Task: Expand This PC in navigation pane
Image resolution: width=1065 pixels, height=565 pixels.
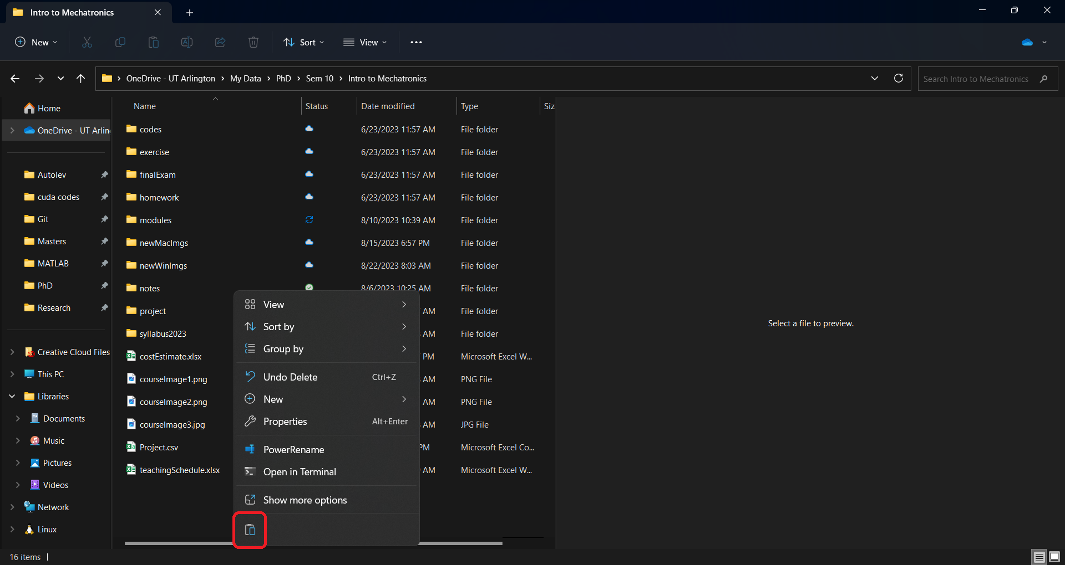Action: (x=12, y=374)
